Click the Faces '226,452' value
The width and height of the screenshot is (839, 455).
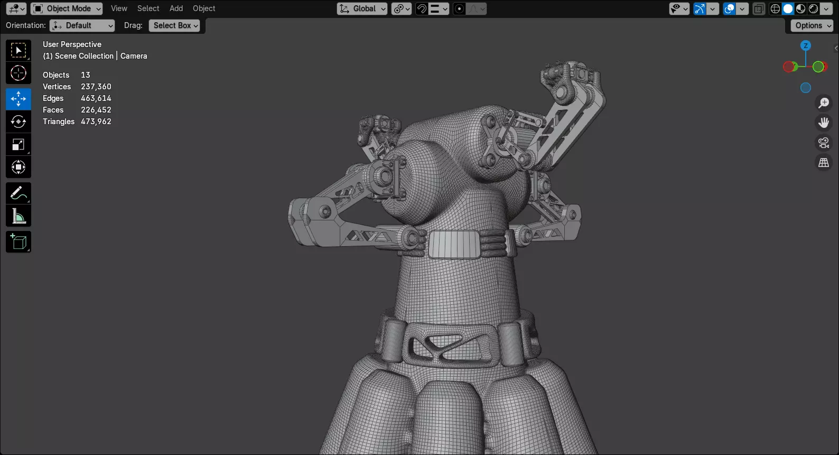[x=96, y=110]
